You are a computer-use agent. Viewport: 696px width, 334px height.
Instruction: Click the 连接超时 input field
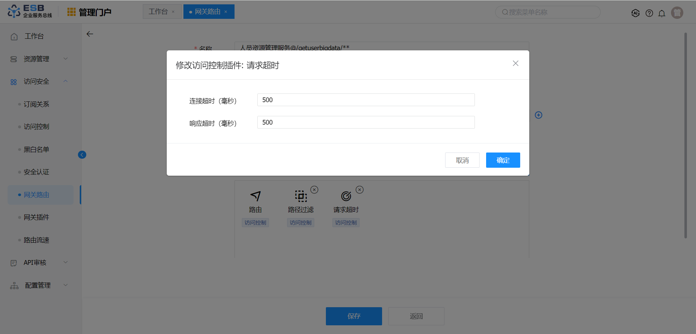pos(366,100)
